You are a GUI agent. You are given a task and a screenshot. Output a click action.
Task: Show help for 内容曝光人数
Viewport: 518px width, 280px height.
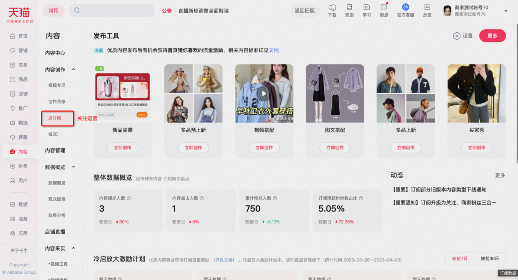coord(129,198)
